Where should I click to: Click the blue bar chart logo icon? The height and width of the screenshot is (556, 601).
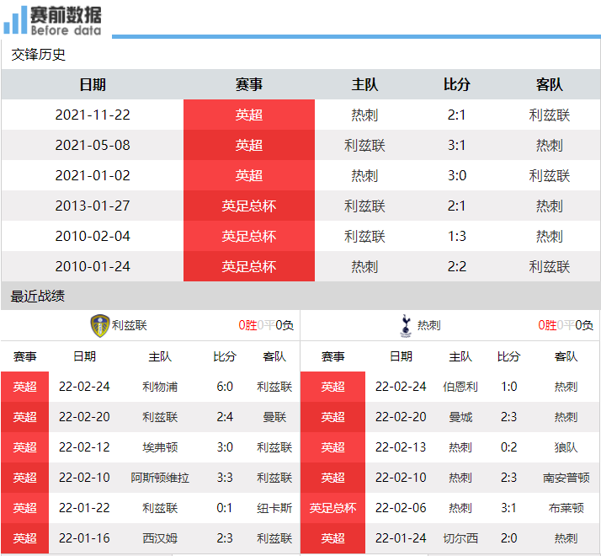[x=15, y=20]
